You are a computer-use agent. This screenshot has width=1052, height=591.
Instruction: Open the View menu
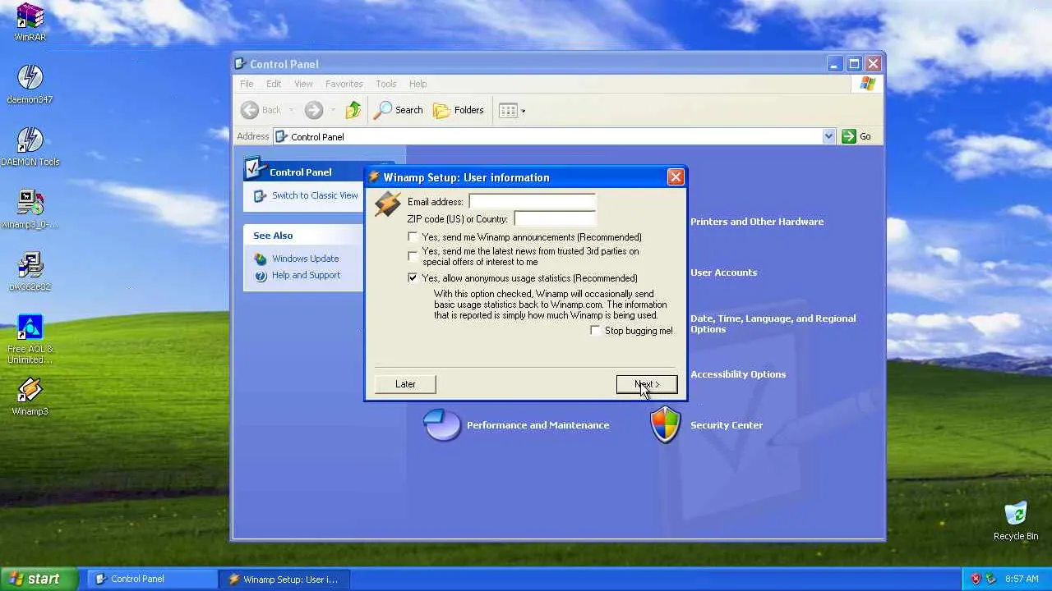pyautogui.click(x=303, y=84)
